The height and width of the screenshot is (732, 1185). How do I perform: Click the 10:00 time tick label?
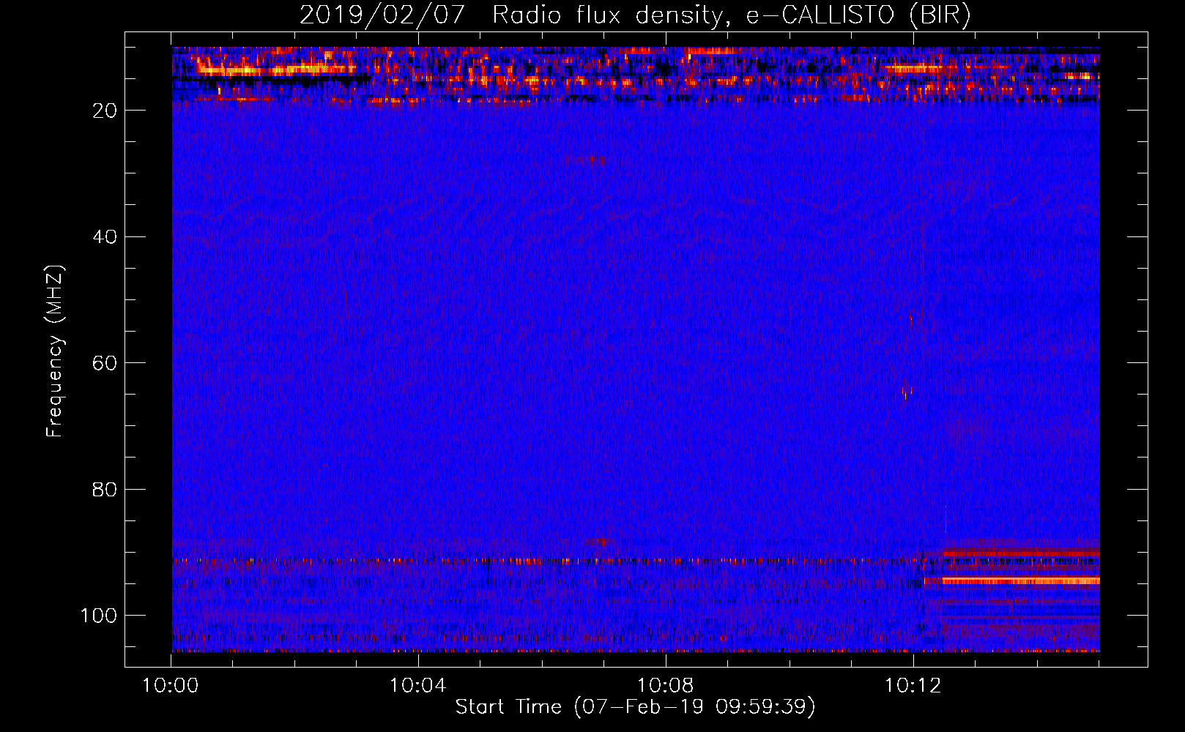click(171, 686)
